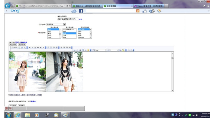Insert a smiley emoticon from editor toolbar
This screenshot has height=118, width=210.
point(88,50)
